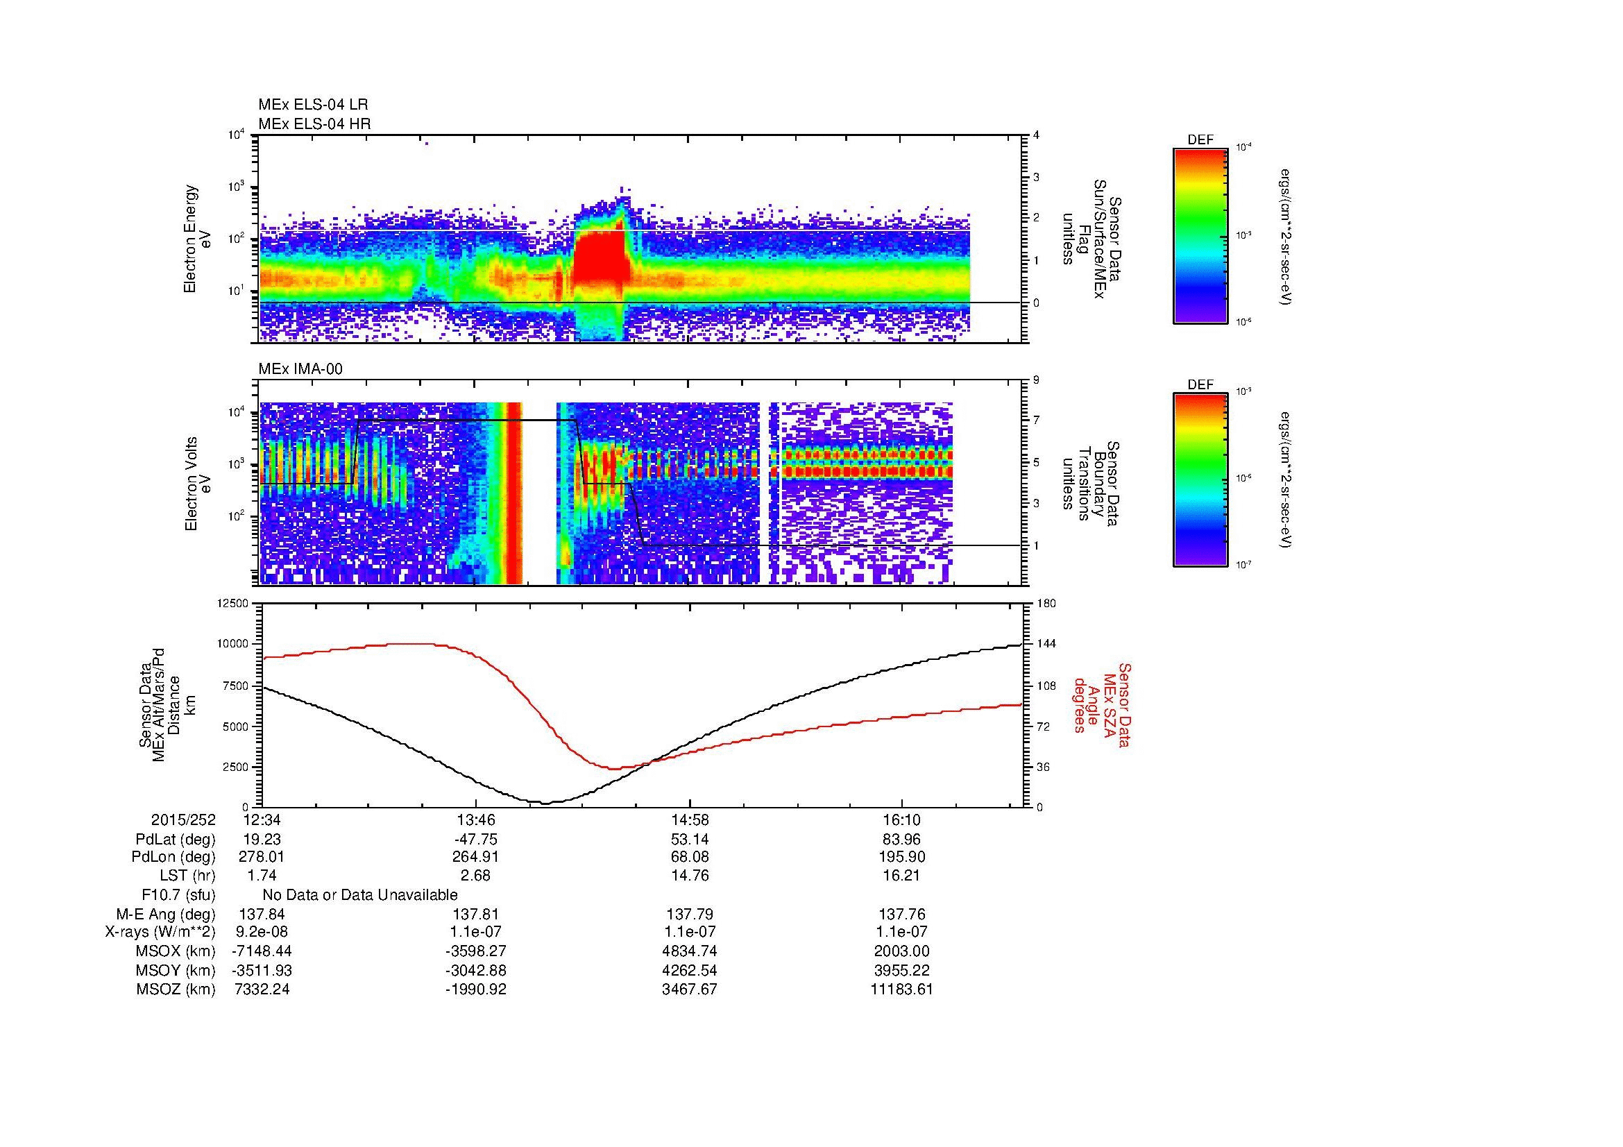
Task: Click the LST value 2.68
Action: point(477,876)
